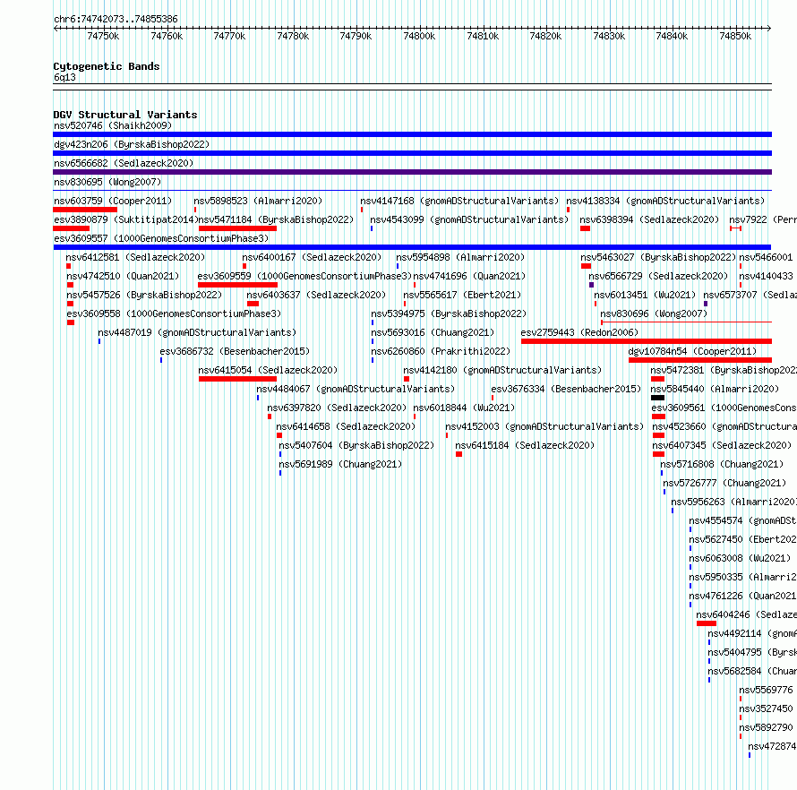Click the red bar under dgv10784n54 (Cooper2011)
This screenshot has width=797, height=790.
pyautogui.click(x=700, y=360)
